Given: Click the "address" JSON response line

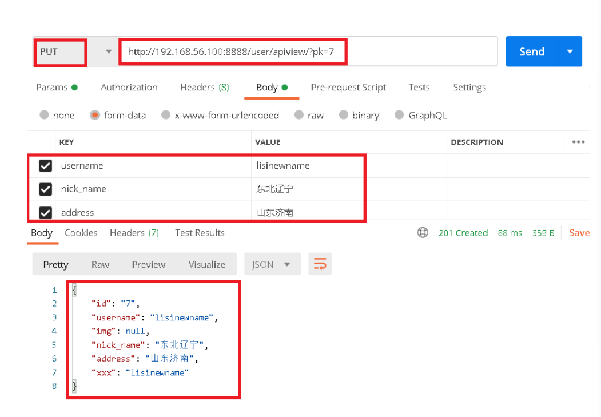Looking at the screenshot, I should 145,358.
